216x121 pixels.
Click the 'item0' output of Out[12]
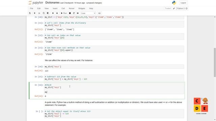click(x=49, y=42)
